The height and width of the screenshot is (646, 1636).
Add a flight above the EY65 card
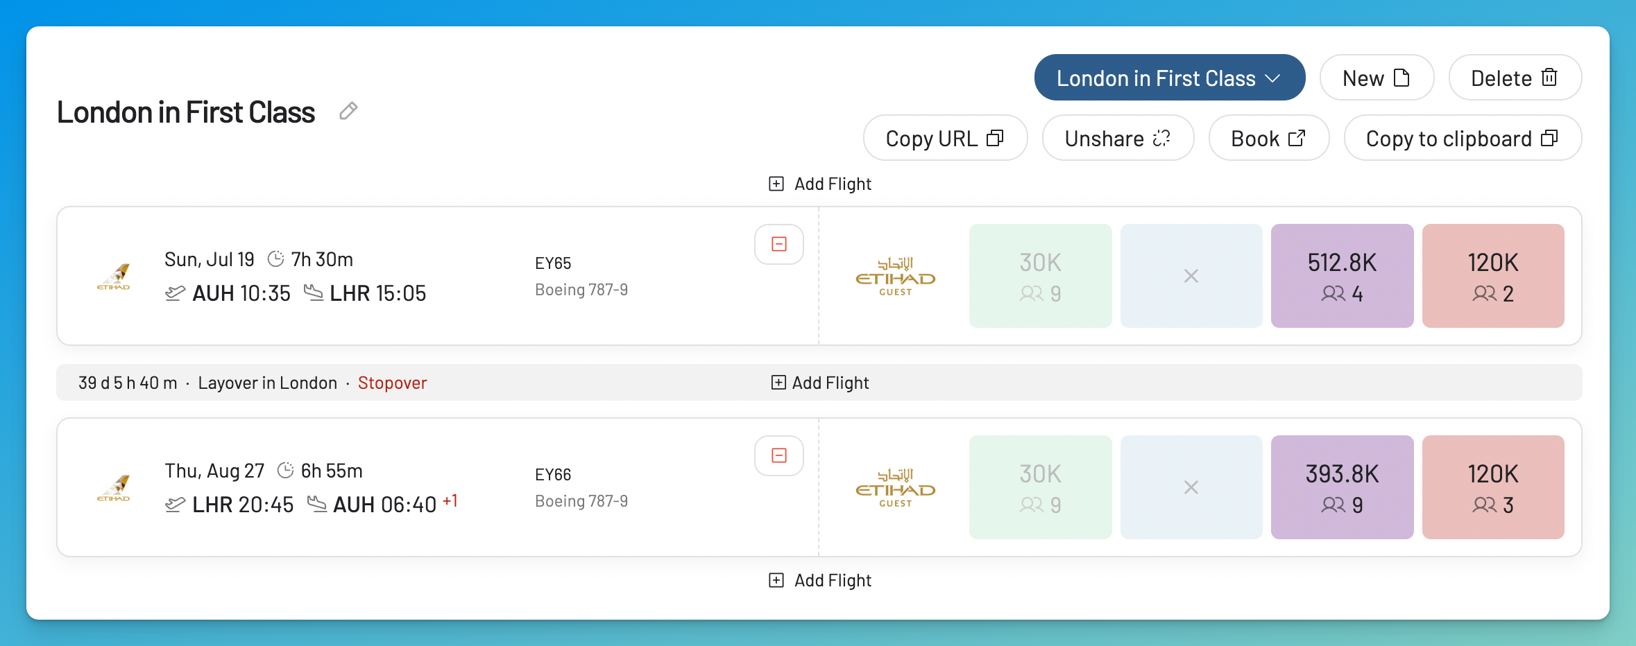[819, 184]
